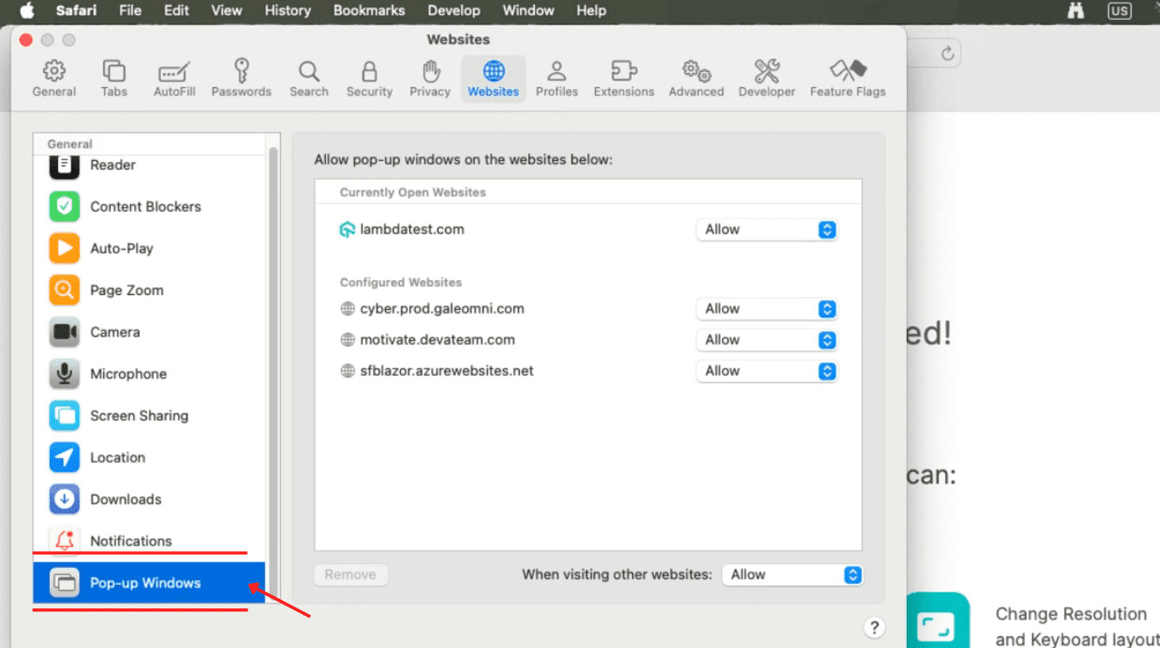1160x648 pixels.
Task: Open the Extensions settings pane
Action: [624, 79]
